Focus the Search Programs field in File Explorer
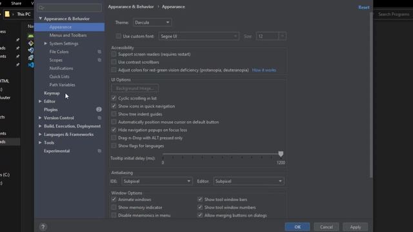This screenshot has width=413, height=232. (x=394, y=14)
